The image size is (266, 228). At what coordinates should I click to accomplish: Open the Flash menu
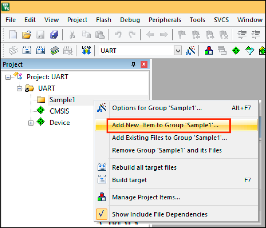pyautogui.click(x=103, y=20)
